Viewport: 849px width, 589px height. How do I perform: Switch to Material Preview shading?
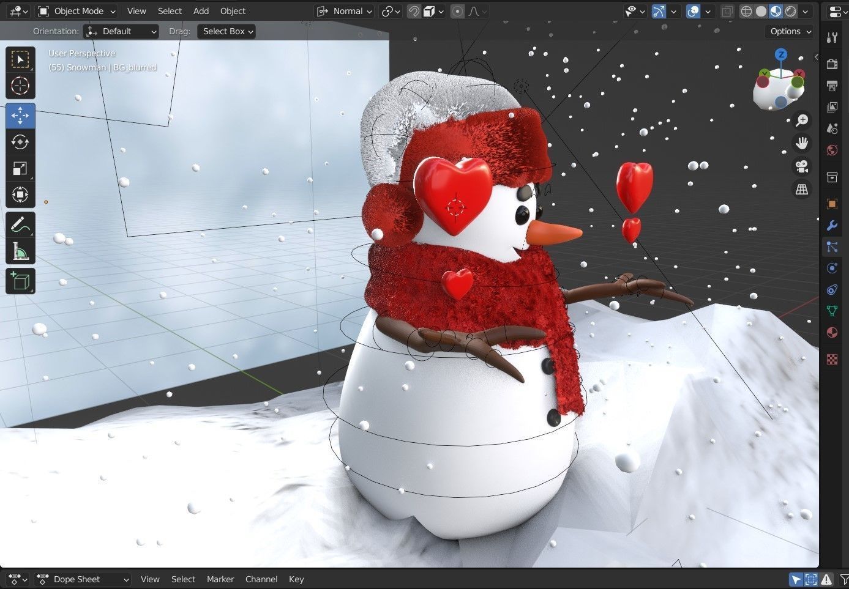776,11
